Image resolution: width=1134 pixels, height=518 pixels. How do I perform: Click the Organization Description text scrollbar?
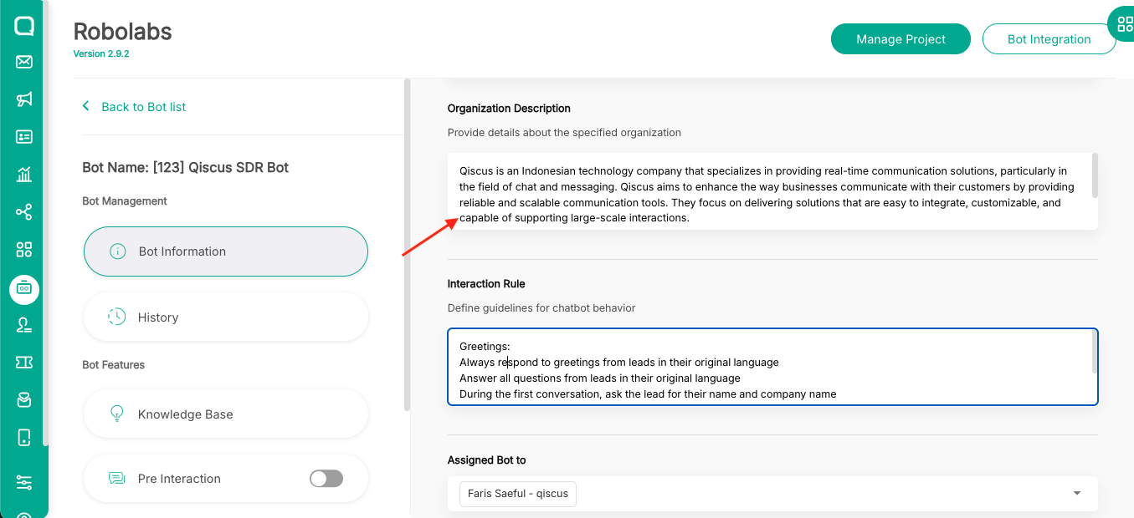click(x=1095, y=176)
